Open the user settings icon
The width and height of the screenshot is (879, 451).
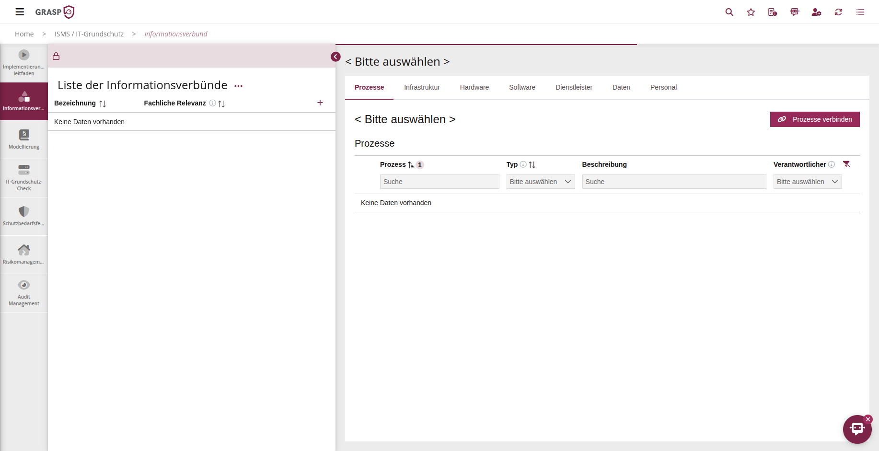(x=816, y=12)
